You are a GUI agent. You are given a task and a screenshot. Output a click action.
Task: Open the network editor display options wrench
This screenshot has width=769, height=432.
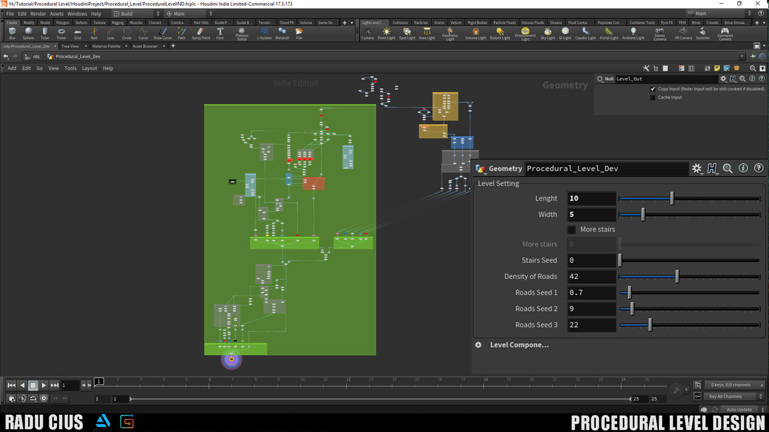(x=646, y=68)
